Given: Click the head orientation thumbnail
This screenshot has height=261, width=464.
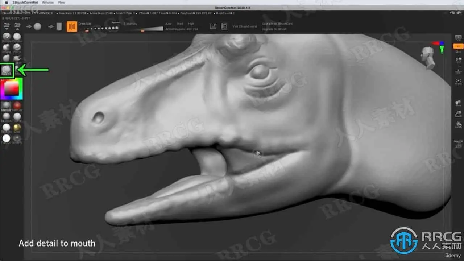Looking at the screenshot, I should [428, 57].
